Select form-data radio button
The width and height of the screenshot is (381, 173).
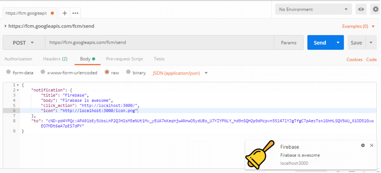tap(9, 72)
